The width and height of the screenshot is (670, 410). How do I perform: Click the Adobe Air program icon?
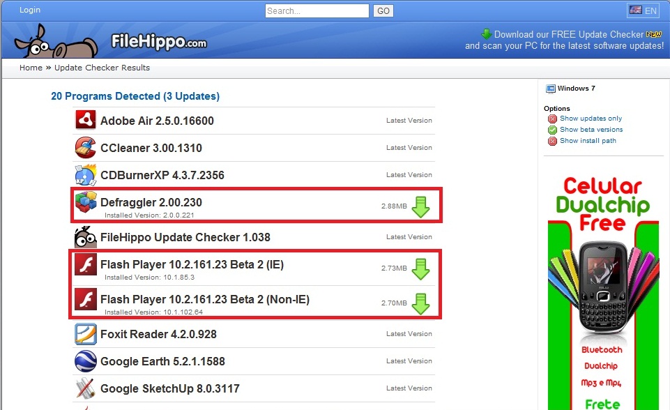86,120
